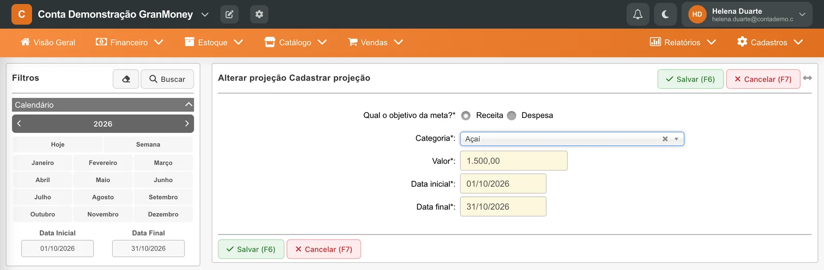Viewport: 824px width, 270px height.
Task: Pick Fevereiro in the calendar
Action: (x=103, y=163)
